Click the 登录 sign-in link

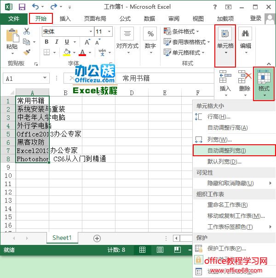click(256, 18)
